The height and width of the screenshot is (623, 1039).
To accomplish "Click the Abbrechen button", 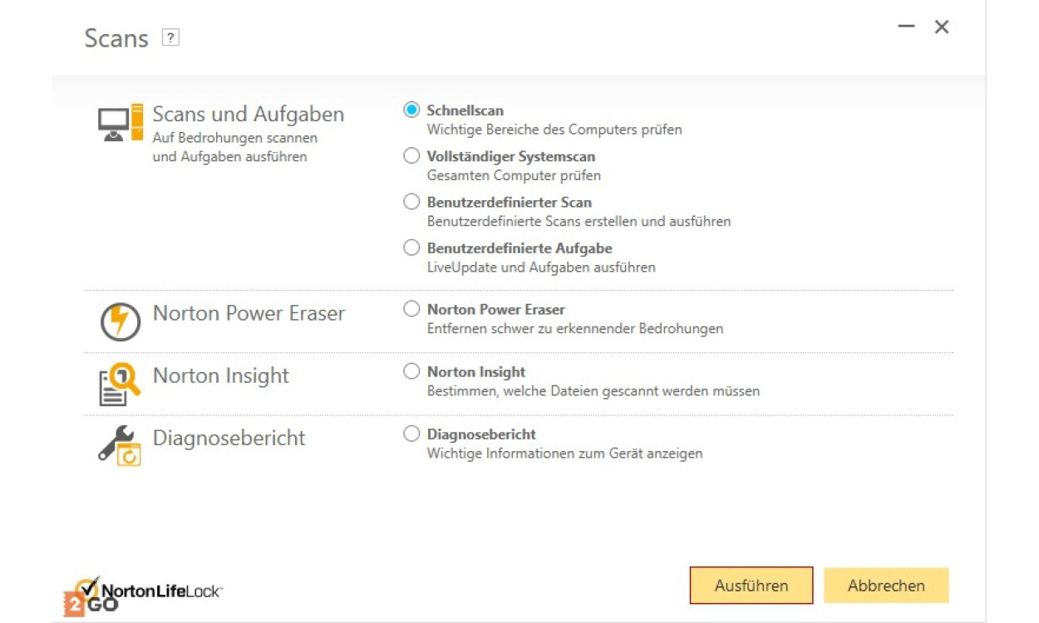I will click(886, 586).
